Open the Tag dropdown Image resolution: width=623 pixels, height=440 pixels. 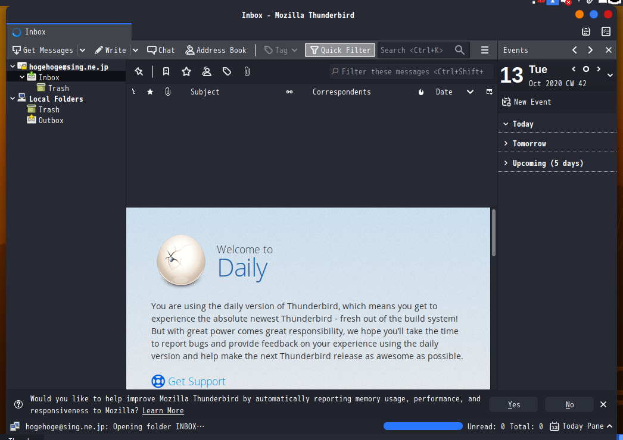(x=281, y=51)
